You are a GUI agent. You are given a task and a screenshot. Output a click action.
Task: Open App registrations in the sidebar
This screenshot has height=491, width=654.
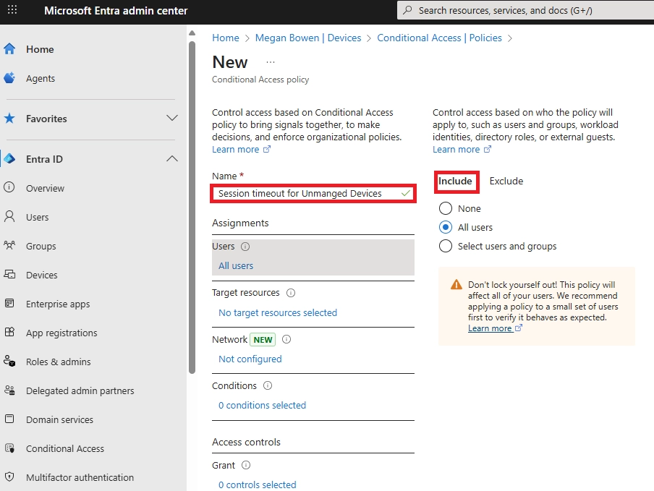tap(61, 333)
